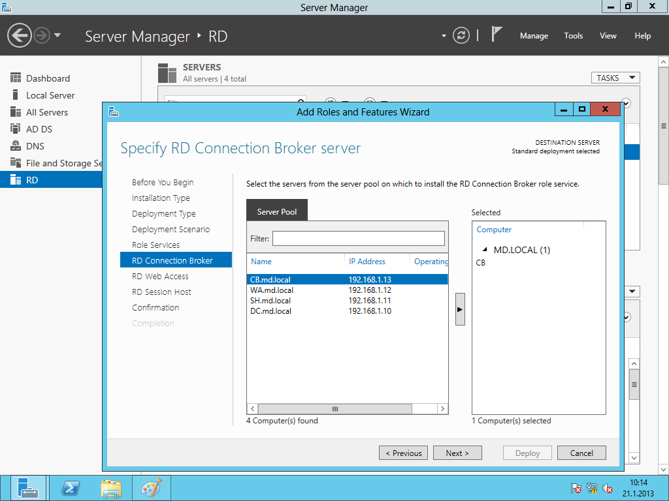The width and height of the screenshot is (669, 501).
Task: Collapse the MD.LOCAL group in Selected
Action: [x=485, y=250]
